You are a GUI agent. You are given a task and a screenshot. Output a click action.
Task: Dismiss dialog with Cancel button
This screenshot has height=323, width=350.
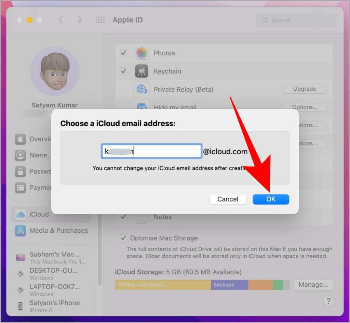(x=228, y=199)
